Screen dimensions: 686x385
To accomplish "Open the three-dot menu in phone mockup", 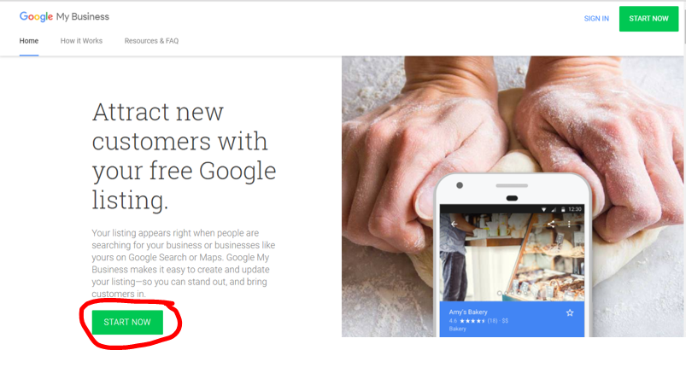I will (x=569, y=225).
